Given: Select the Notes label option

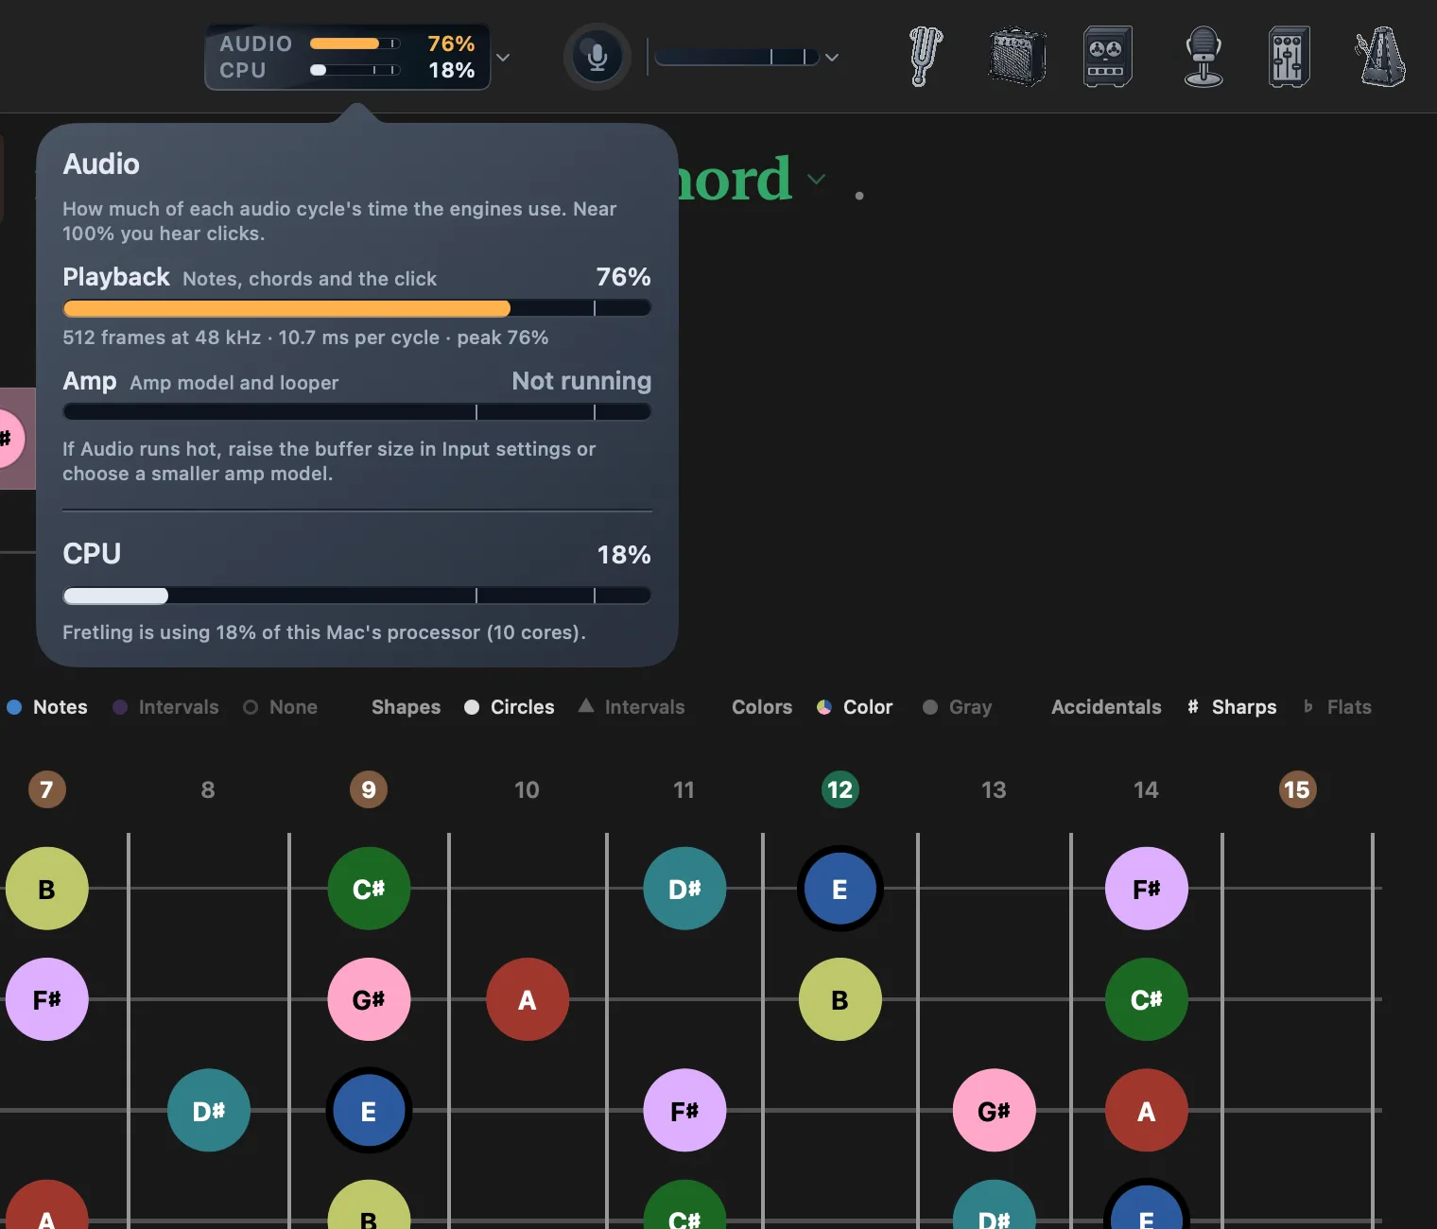Looking at the screenshot, I should [x=47, y=707].
